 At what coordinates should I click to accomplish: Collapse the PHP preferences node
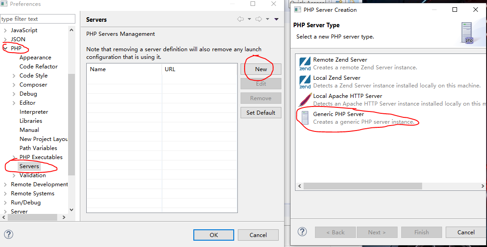coord(5,48)
